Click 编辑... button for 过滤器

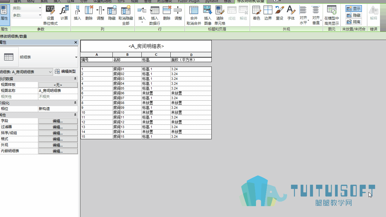58,127
